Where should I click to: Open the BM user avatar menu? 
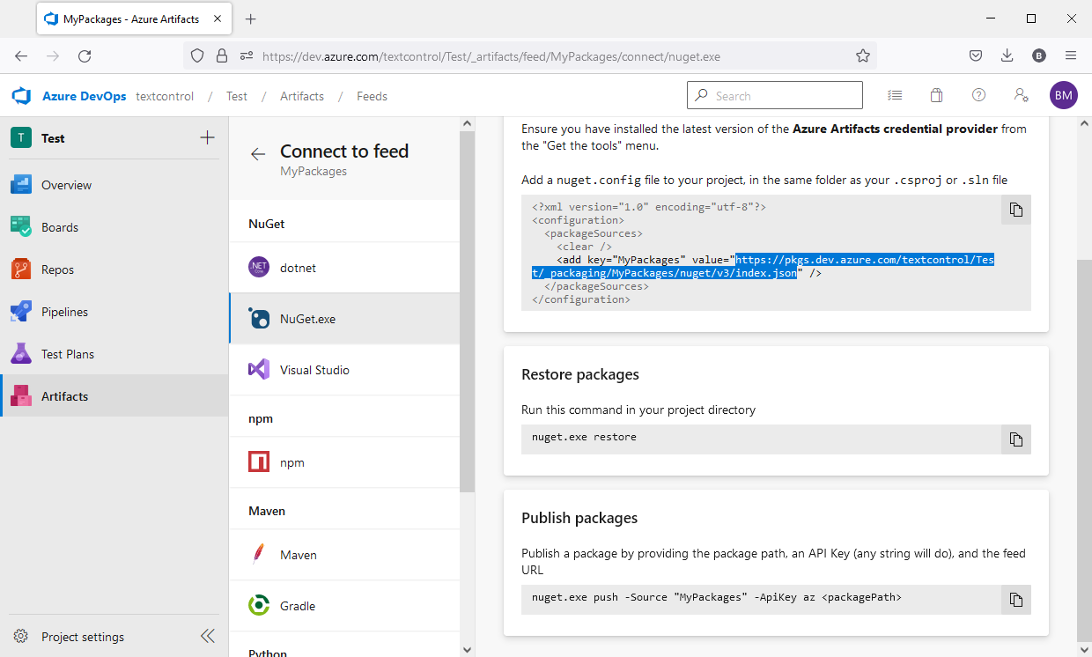pos(1063,95)
